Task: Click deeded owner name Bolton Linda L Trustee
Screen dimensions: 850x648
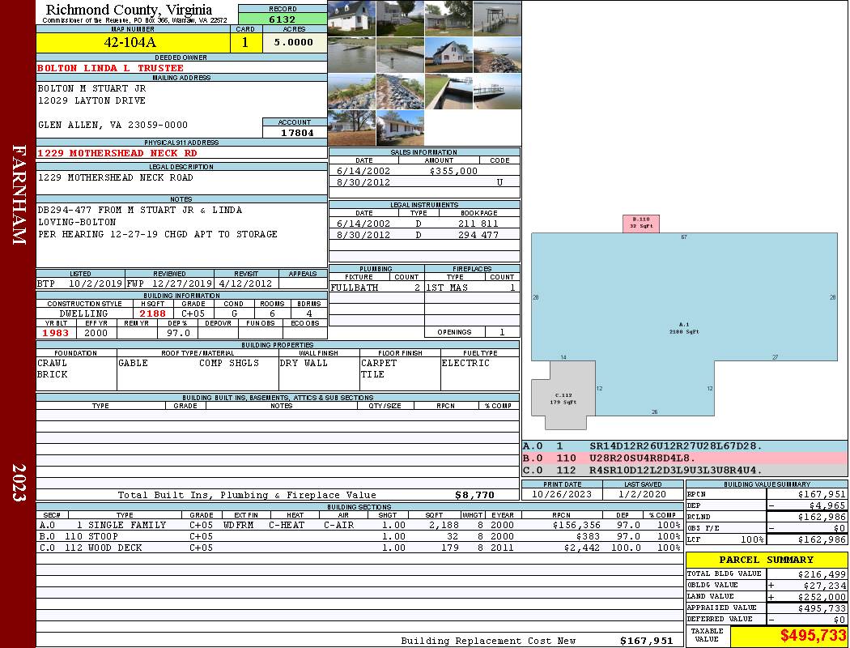Action: coord(111,68)
